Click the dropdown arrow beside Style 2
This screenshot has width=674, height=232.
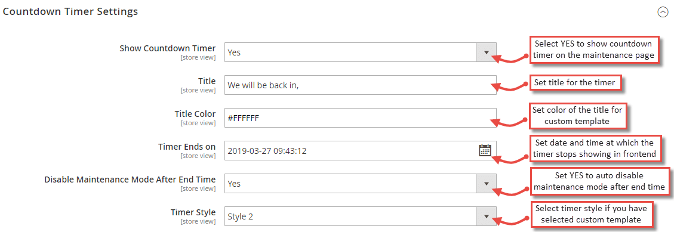pyautogui.click(x=486, y=216)
